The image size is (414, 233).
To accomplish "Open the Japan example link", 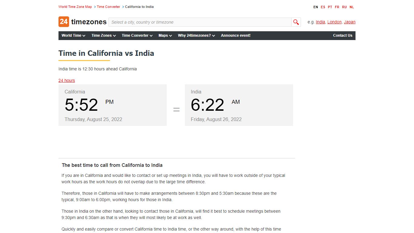I will coord(350,22).
